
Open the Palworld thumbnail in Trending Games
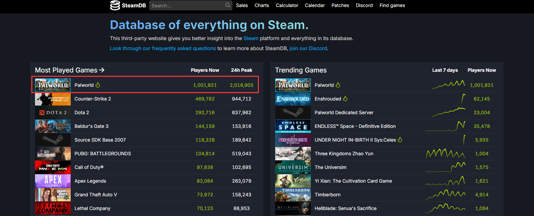(x=293, y=85)
